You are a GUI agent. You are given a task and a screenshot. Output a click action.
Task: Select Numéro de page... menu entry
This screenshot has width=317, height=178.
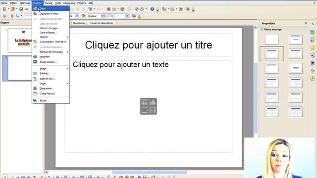coord(51,28)
